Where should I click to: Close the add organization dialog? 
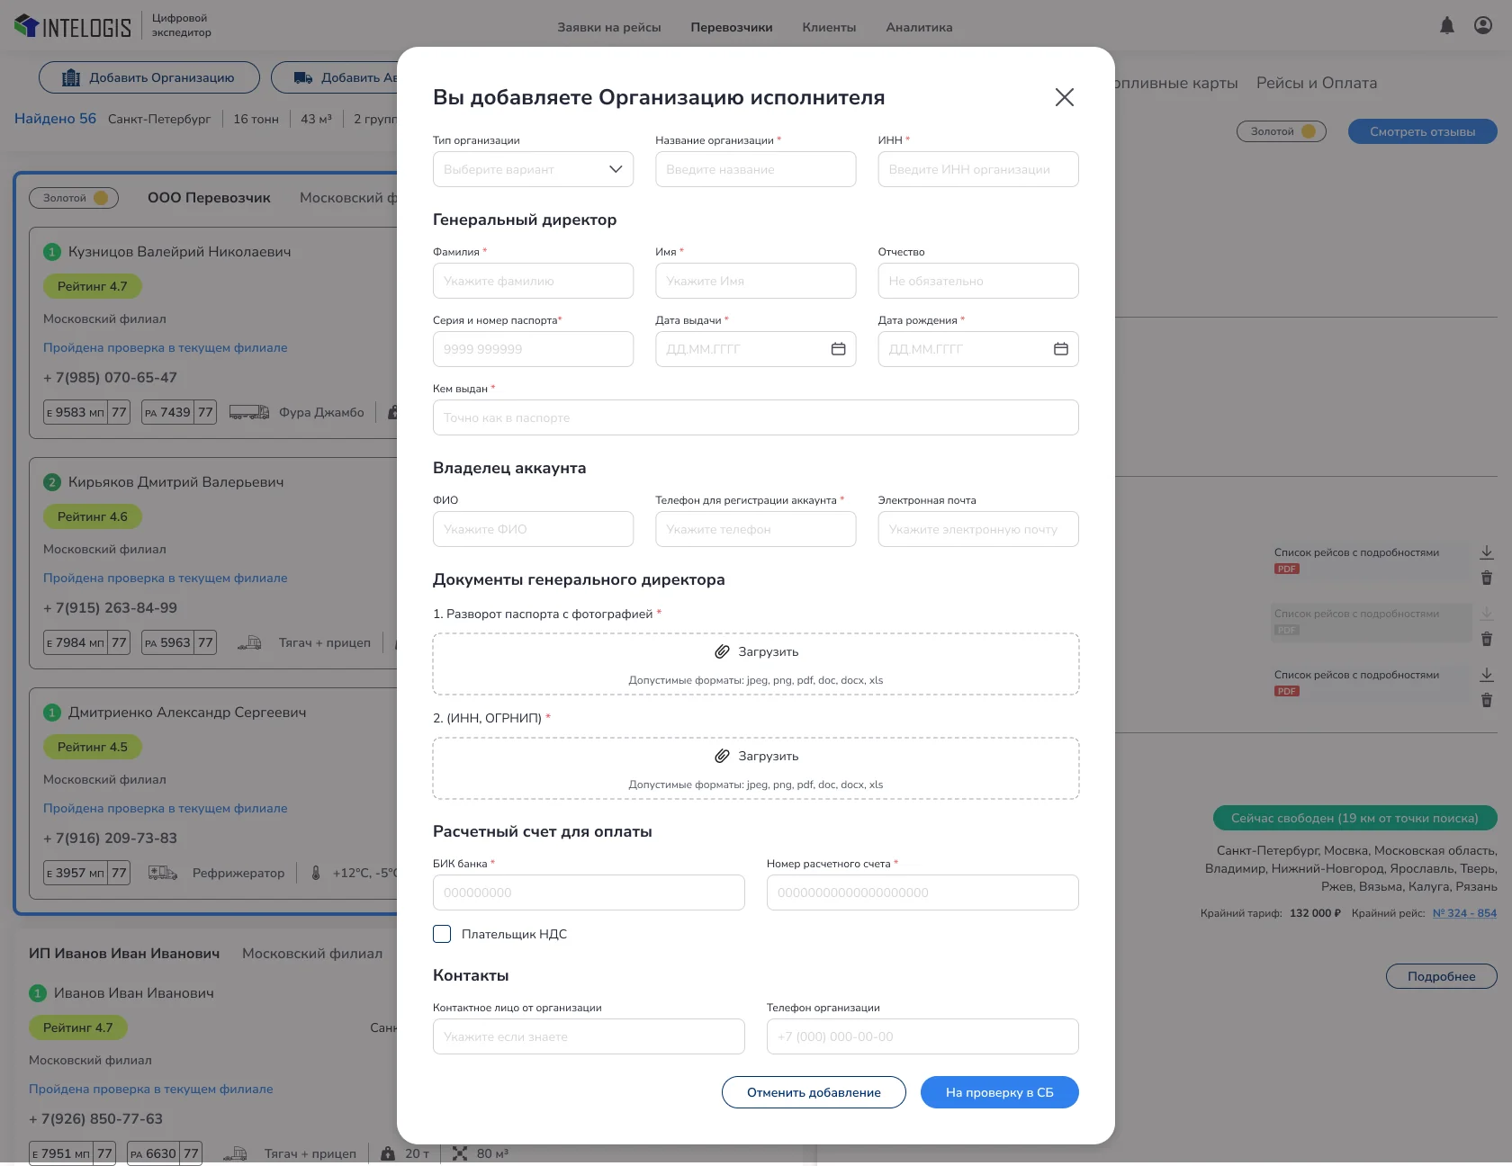pyautogui.click(x=1064, y=97)
